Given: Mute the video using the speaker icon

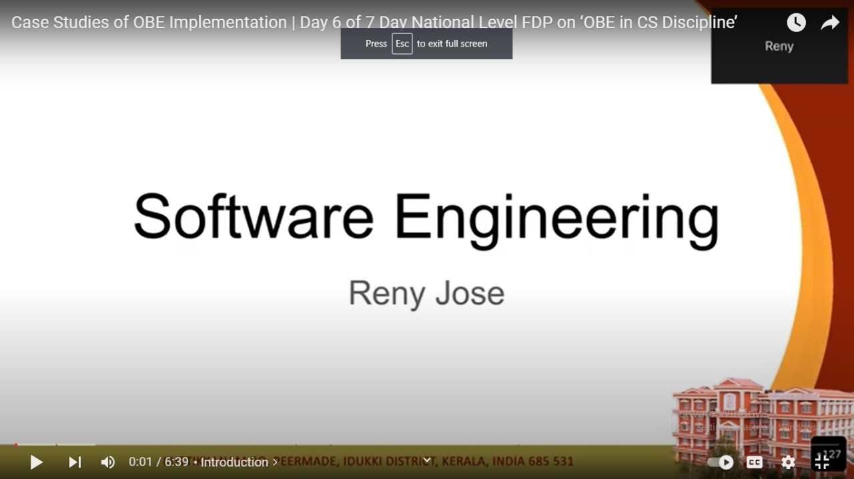Looking at the screenshot, I should [107, 462].
